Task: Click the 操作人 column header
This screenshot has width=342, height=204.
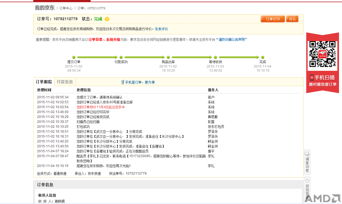Action: click(213, 90)
